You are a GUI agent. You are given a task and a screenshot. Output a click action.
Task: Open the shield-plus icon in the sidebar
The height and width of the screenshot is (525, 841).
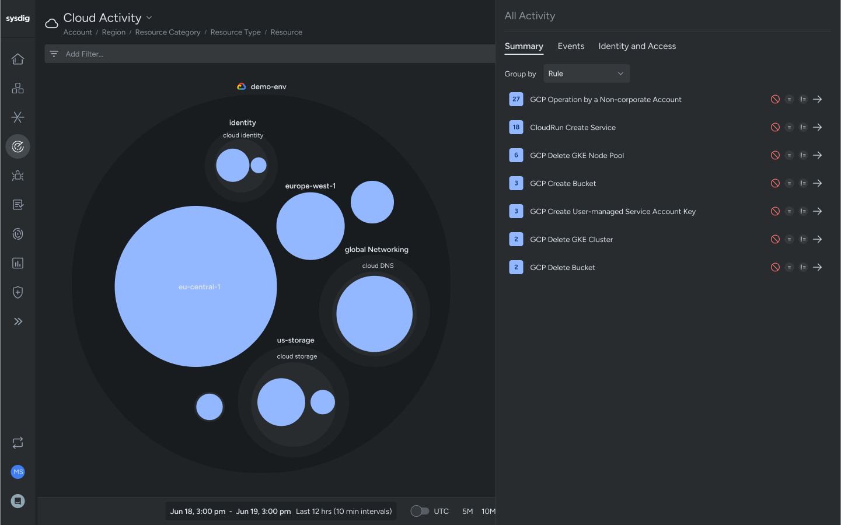tap(18, 292)
